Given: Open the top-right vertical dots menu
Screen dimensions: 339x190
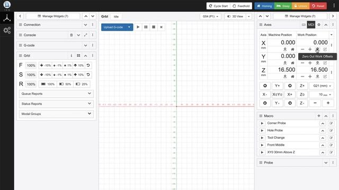Looking at the screenshot, I should [334, 6].
